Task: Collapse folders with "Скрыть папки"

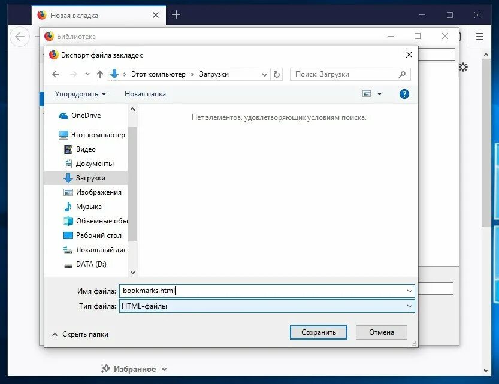Action: [80, 334]
